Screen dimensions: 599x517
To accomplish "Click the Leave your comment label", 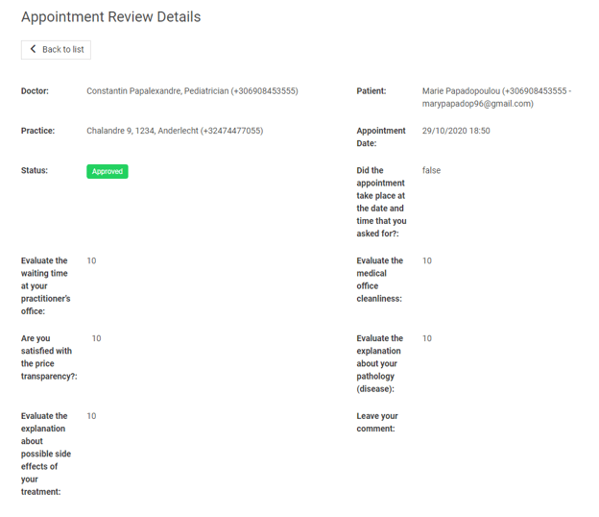I will (376, 422).
